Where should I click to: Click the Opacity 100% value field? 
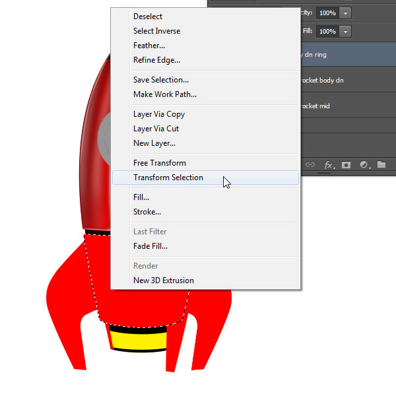click(x=327, y=13)
